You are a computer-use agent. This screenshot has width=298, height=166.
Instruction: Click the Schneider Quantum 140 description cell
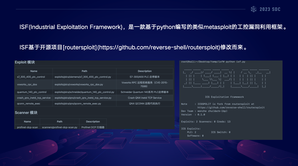145,92
